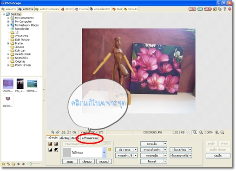Open the Page tab (จัดหน้า)
The image size is (236, 171).
click(x=67, y=9)
